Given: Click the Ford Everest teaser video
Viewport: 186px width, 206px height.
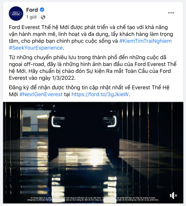Looking at the screenshot, I should click(x=93, y=153).
